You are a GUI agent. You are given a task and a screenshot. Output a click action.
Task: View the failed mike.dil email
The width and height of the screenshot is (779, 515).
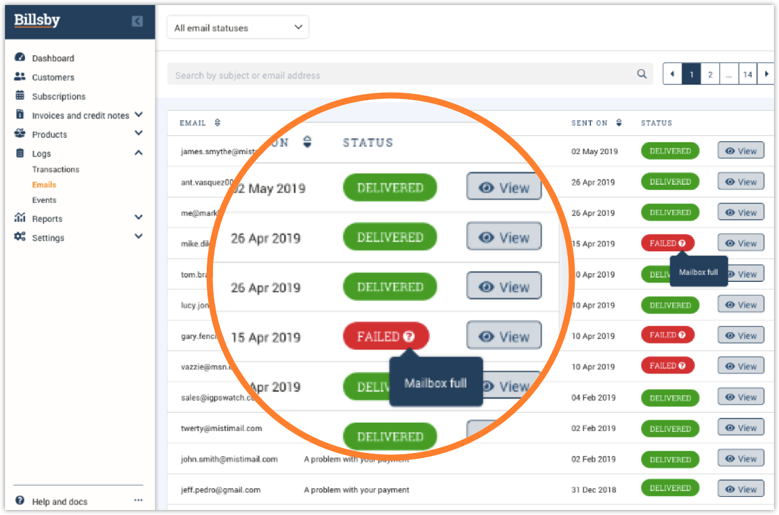pyautogui.click(x=741, y=243)
